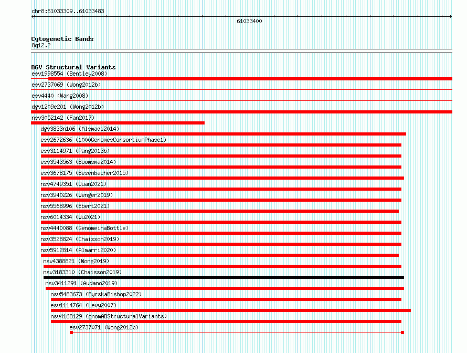Screen dimensions: 467x353
Task: Click the right arrow of the ruler
Action: (x=450, y=17)
